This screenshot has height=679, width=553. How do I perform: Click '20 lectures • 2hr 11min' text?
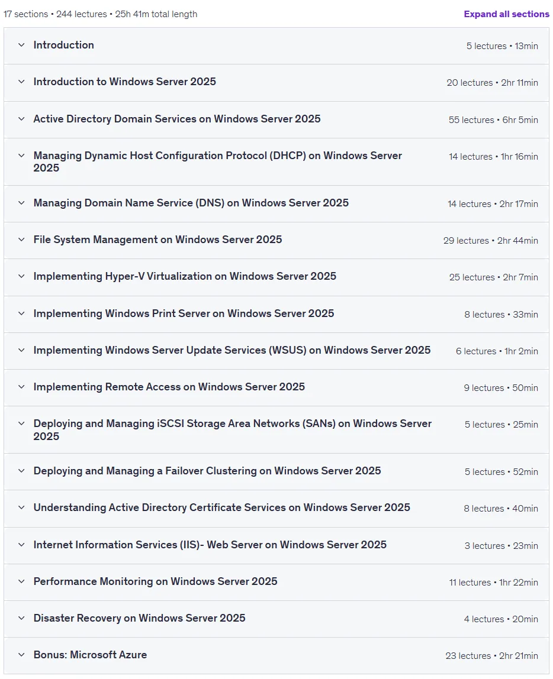point(493,83)
